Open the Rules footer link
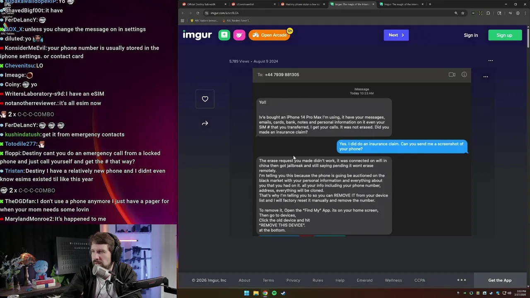The width and height of the screenshot is (530, 298). point(318,280)
